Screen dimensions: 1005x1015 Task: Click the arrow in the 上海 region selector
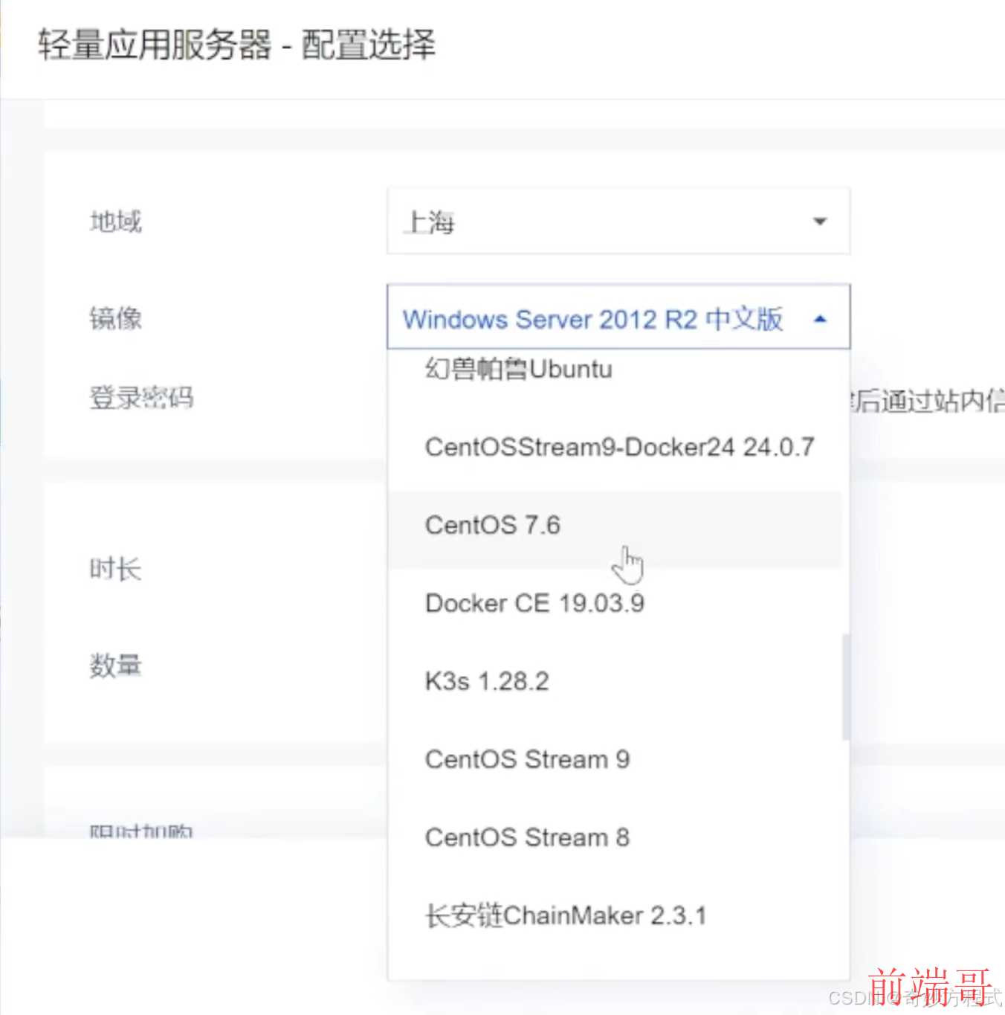click(820, 222)
